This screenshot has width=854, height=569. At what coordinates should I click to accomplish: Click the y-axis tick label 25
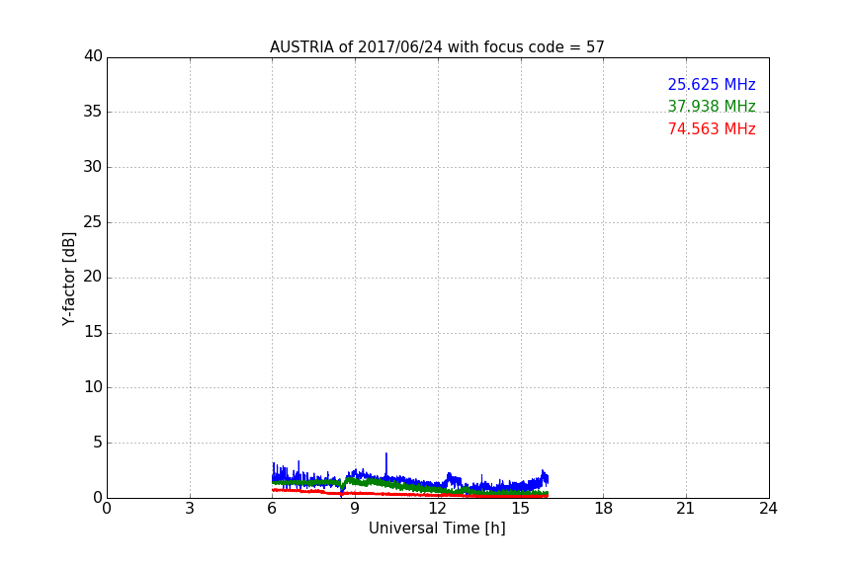tap(93, 222)
